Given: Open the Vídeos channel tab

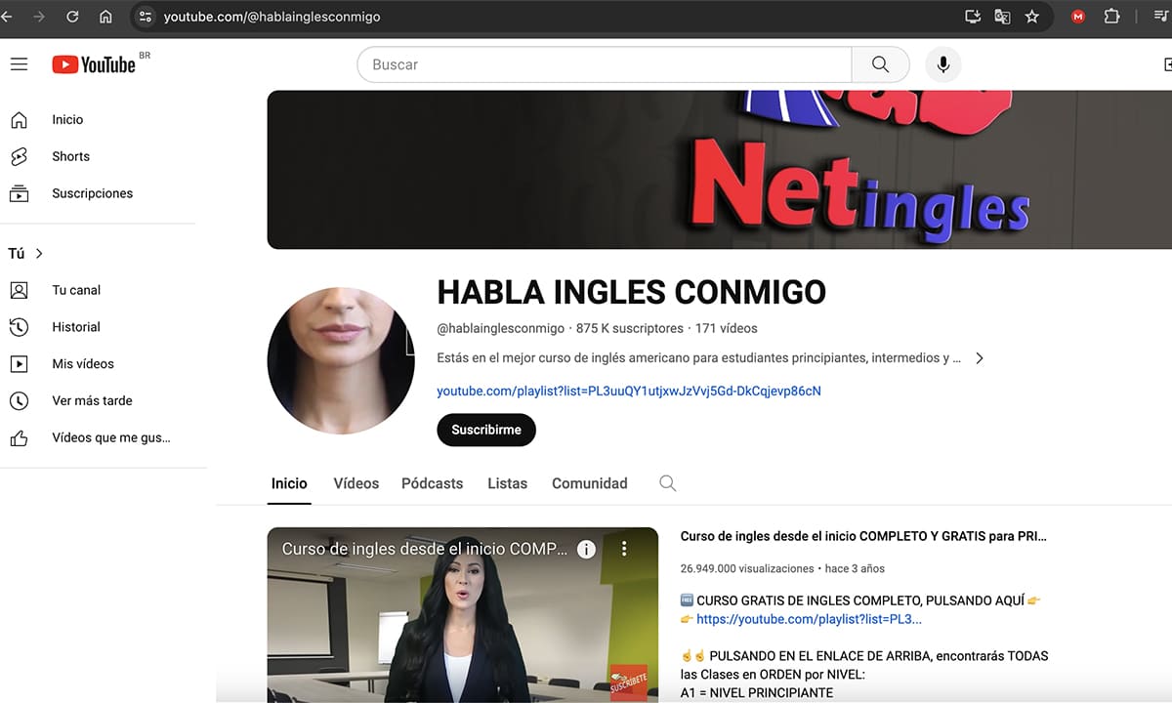Looking at the screenshot, I should pos(356,483).
